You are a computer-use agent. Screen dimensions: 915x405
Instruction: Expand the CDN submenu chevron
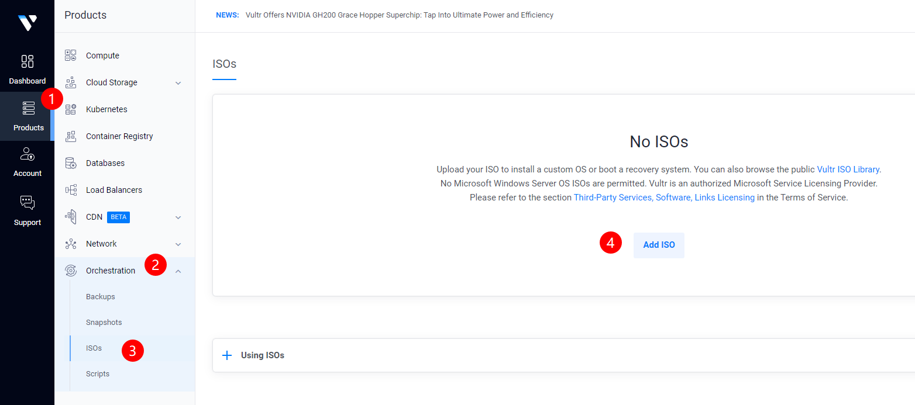coord(178,217)
